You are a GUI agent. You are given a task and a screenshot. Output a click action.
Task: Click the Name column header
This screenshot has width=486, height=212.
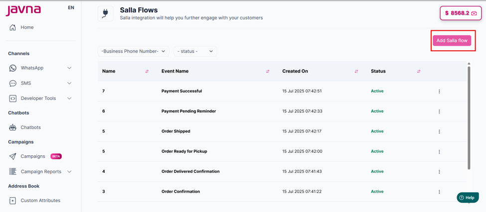point(109,71)
